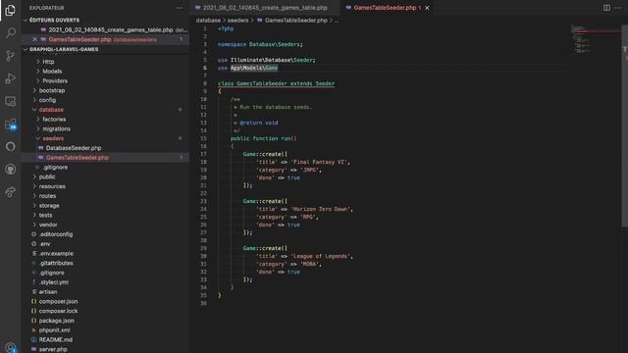Image resolution: width=628 pixels, height=353 pixels.
Task: Open package.json file
Action: point(57,321)
